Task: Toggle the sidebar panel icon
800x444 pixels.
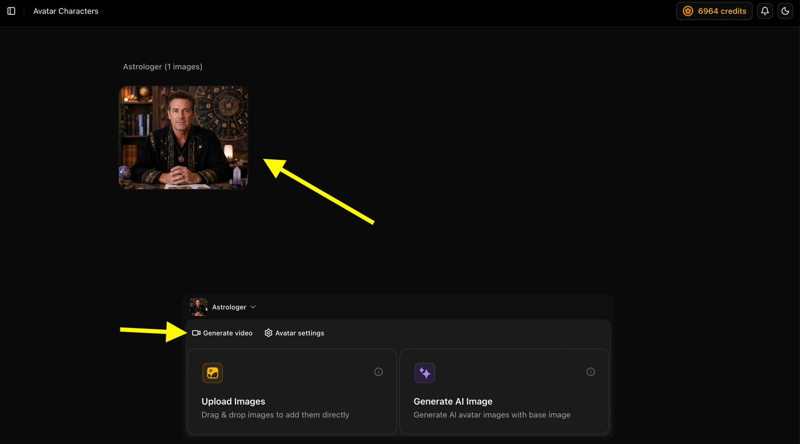Action: [x=11, y=11]
